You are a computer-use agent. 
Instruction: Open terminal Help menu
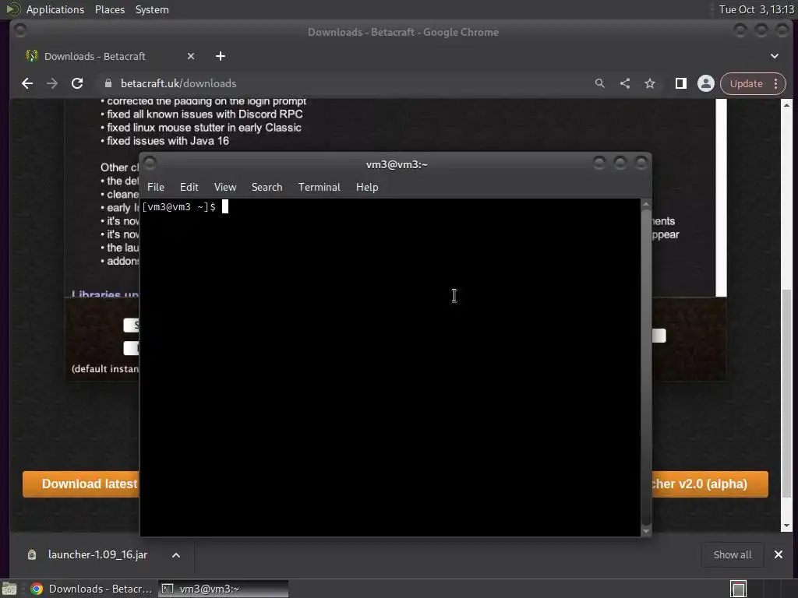[x=367, y=187]
